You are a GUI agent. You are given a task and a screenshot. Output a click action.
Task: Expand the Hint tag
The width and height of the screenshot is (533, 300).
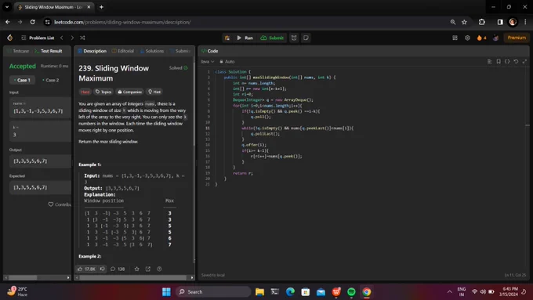pyautogui.click(x=154, y=92)
